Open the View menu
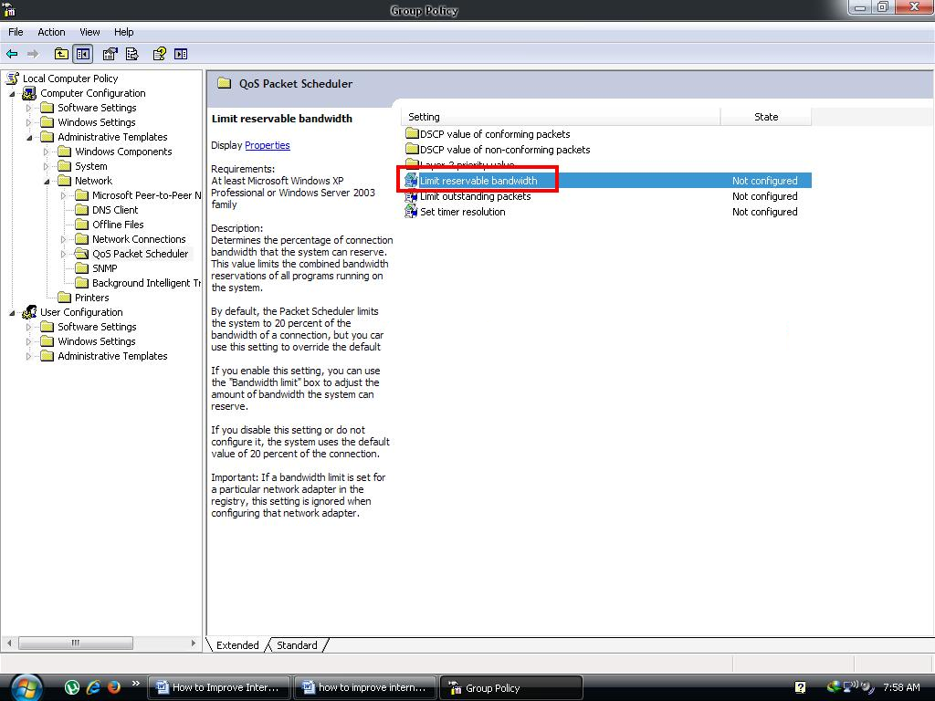This screenshot has height=701, width=935. pyautogui.click(x=90, y=32)
